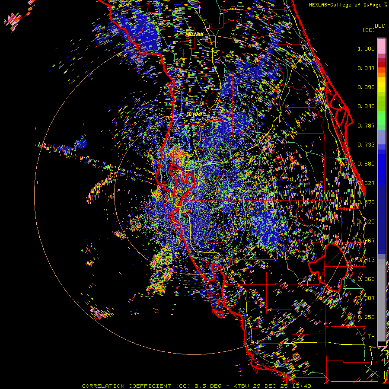
Task: Select the 0.787 scale value
Action: tap(366, 125)
